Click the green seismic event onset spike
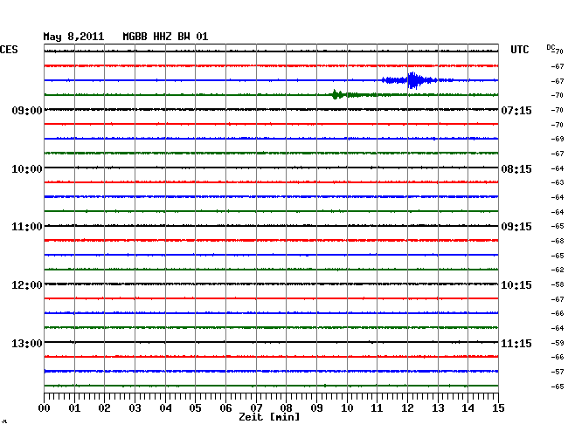This screenshot has width=568, height=431. click(x=336, y=95)
